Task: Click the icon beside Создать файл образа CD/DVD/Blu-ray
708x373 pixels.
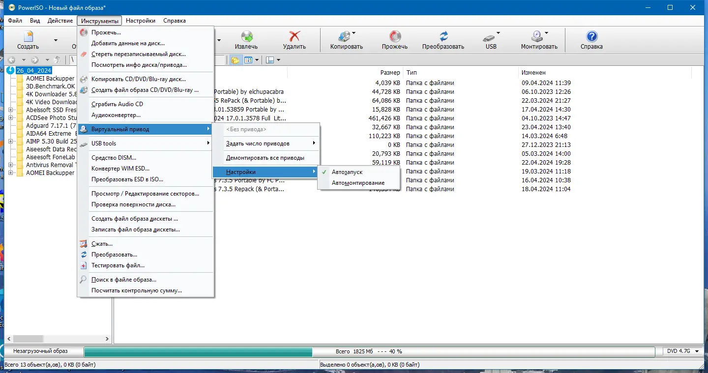Action: (84, 90)
